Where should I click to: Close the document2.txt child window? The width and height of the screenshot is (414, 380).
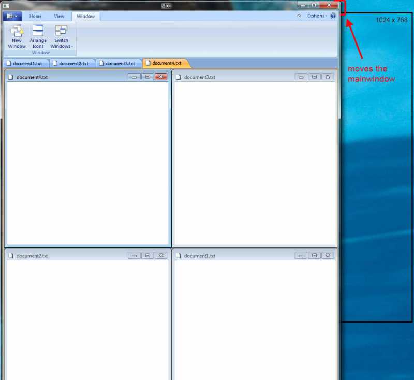pyautogui.click(x=161, y=255)
